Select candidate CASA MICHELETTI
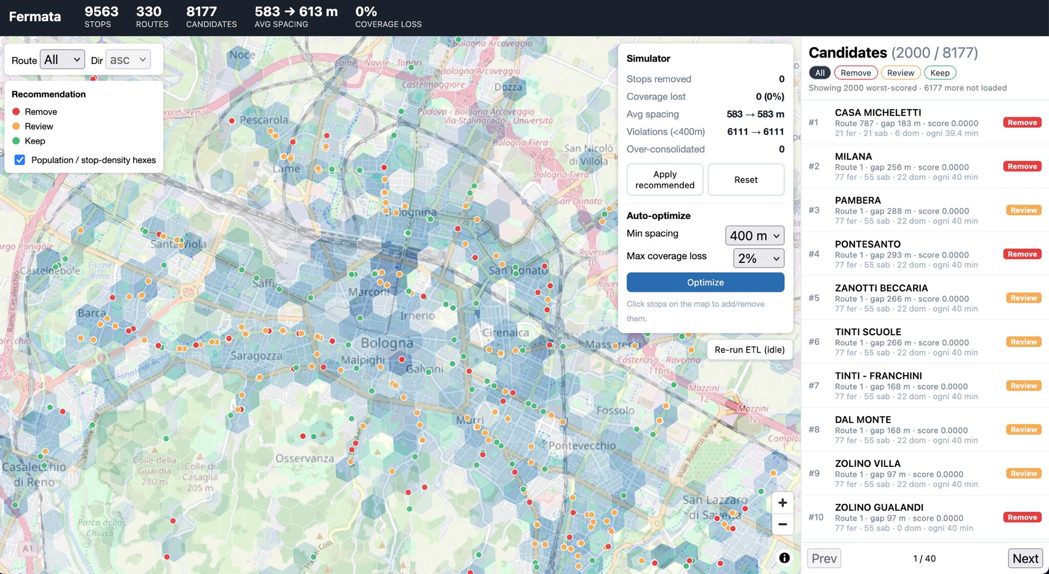Screen dimensions: 1049x574 coord(925,122)
